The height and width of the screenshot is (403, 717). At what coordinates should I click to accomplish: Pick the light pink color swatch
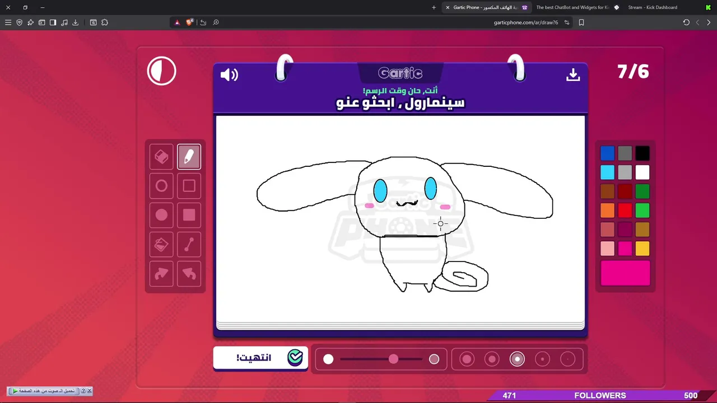[607, 249]
